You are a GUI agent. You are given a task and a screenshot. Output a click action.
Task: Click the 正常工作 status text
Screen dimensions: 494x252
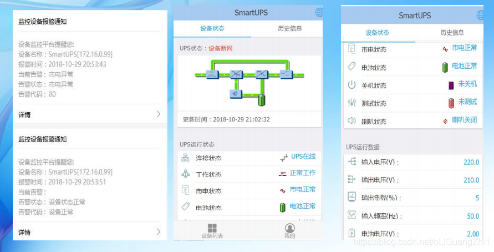tap(303, 173)
